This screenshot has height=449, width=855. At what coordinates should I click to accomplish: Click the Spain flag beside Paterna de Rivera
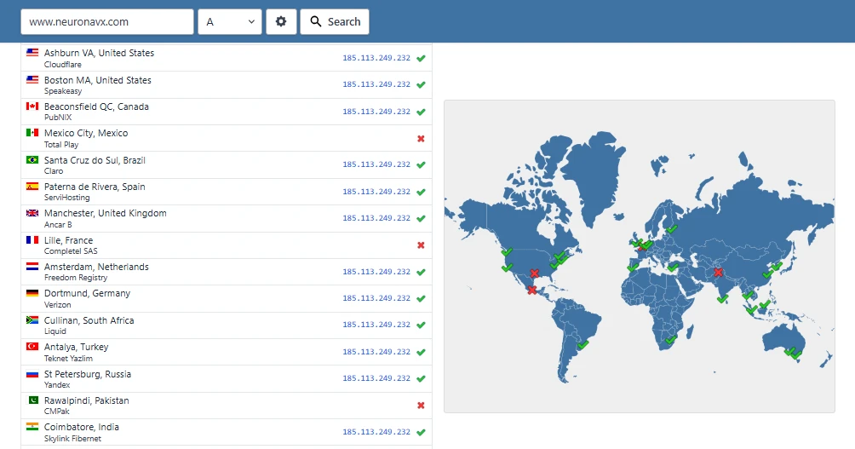(32, 186)
